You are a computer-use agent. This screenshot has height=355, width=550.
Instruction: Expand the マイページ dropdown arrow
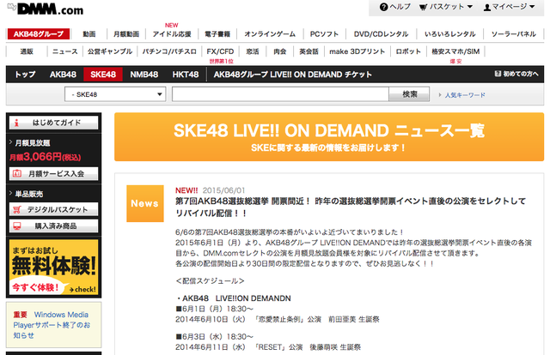pyautogui.click(x=532, y=7)
